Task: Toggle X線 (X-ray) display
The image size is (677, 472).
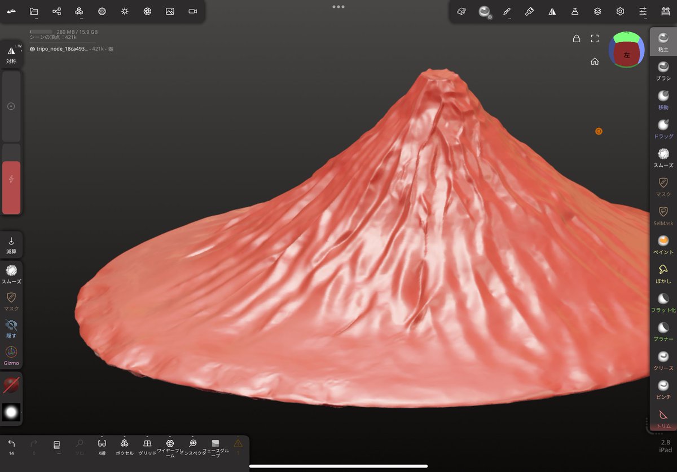Action: [x=102, y=447]
